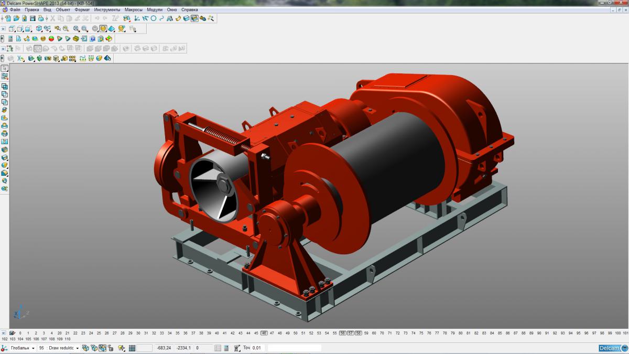Select the arrow selection tool in left sidebar
629x354 pixels.
point(5,68)
